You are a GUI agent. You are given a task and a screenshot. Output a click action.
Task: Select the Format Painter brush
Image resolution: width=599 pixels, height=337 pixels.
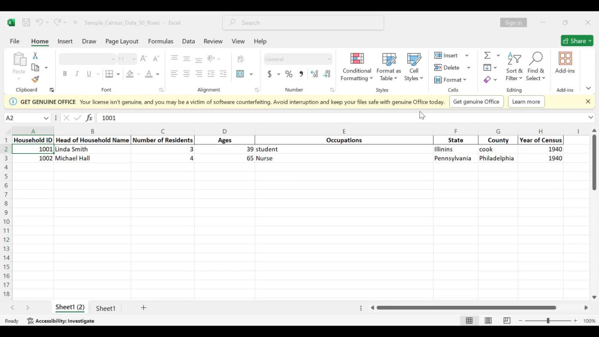pyautogui.click(x=35, y=80)
